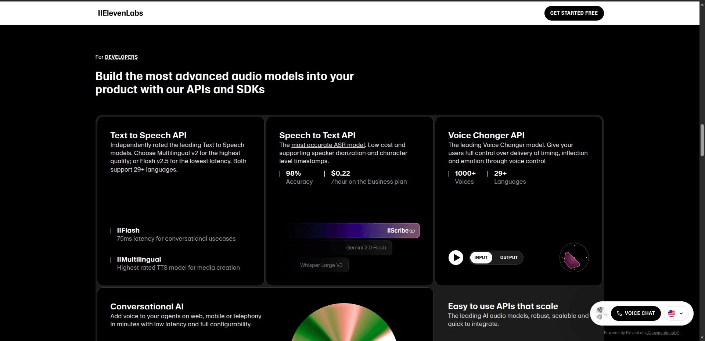Viewport: 705px width, 341px height.
Task: Click the Voice Changer API heading
Action: [486, 135]
